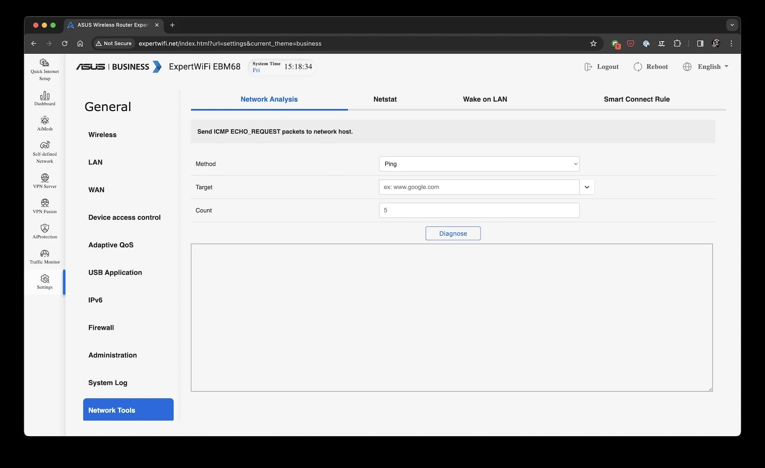Switch to the Netstat tab

point(385,99)
